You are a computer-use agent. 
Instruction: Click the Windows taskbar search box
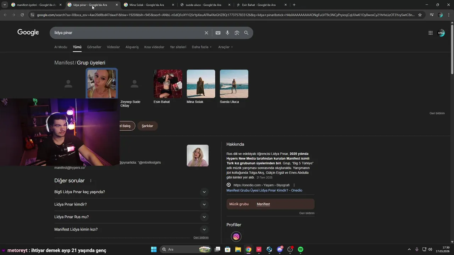tap(185, 249)
